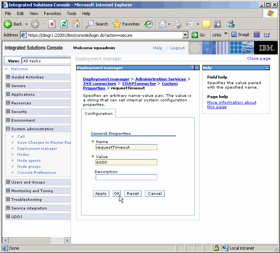
Task: Click the Stop loading toolbar icon
Action: coord(52,24)
